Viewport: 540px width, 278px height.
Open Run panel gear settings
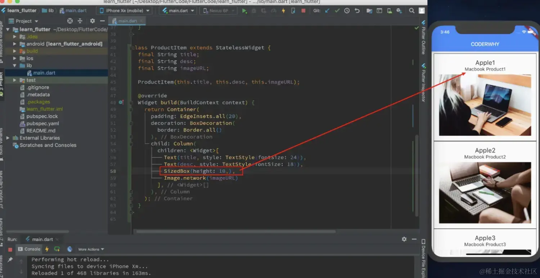click(404, 239)
